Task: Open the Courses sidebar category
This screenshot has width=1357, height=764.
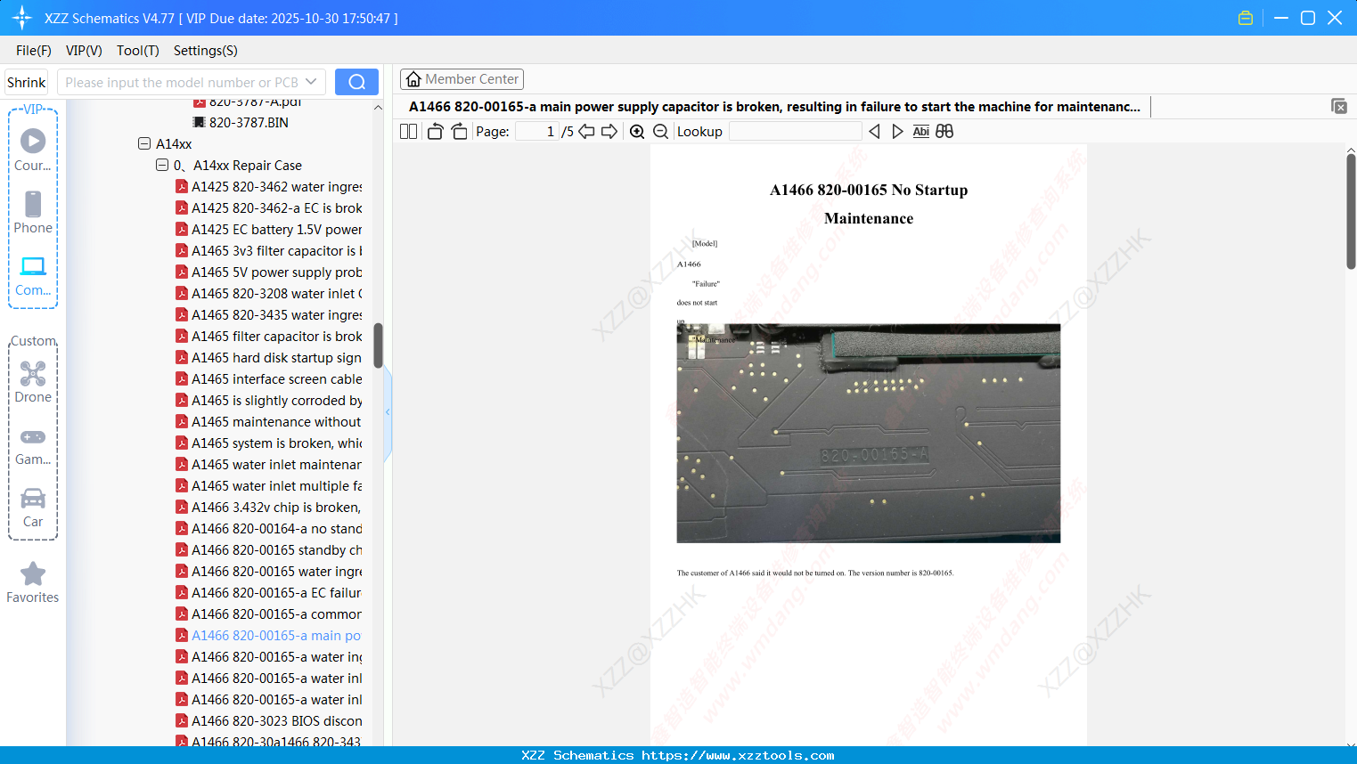Action: pyautogui.click(x=33, y=150)
